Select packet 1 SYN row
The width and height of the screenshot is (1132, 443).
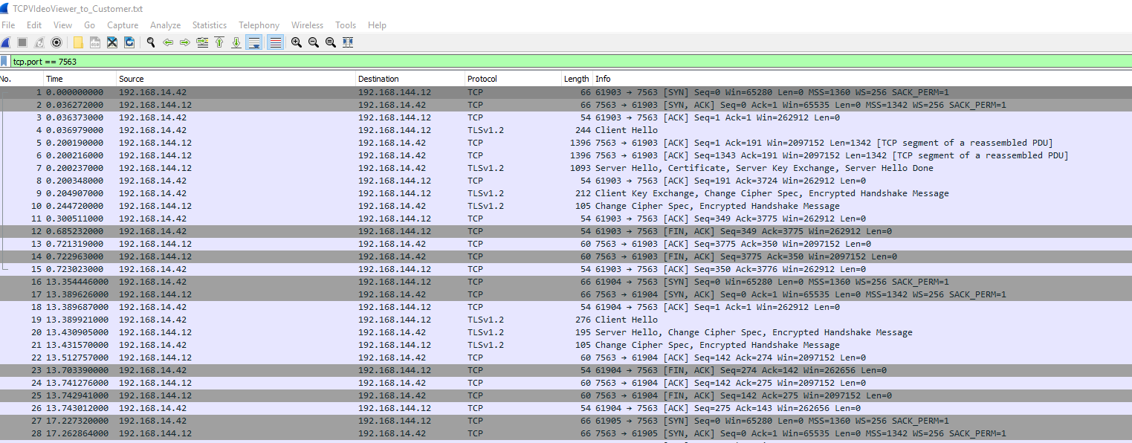point(566,92)
